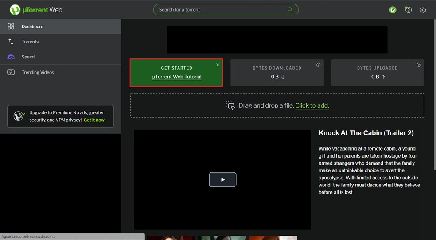Open Speed in the sidebar
Image resolution: width=436 pixels, height=240 pixels.
point(60,57)
